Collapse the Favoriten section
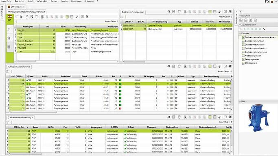278x156 pixels. pyautogui.click(x=240, y=33)
